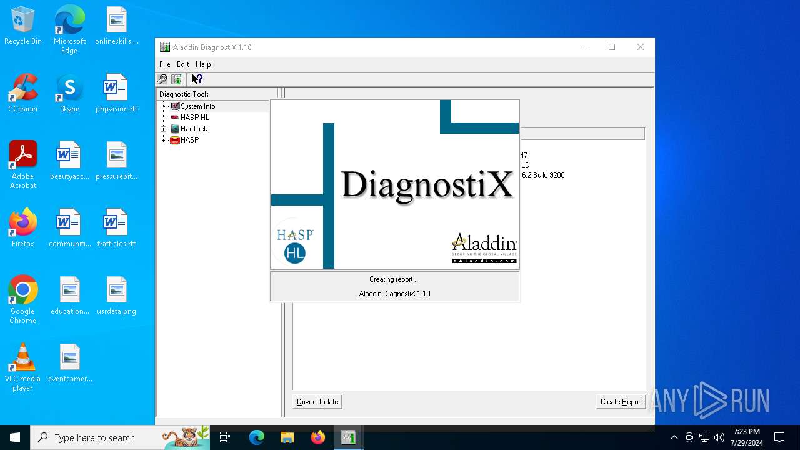This screenshot has height=450, width=800.
Task: Select the Hardlock tree node
Action: [x=194, y=129]
